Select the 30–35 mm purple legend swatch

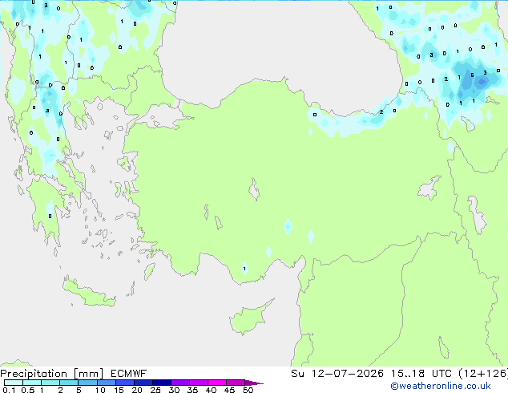tap(179, 383)
